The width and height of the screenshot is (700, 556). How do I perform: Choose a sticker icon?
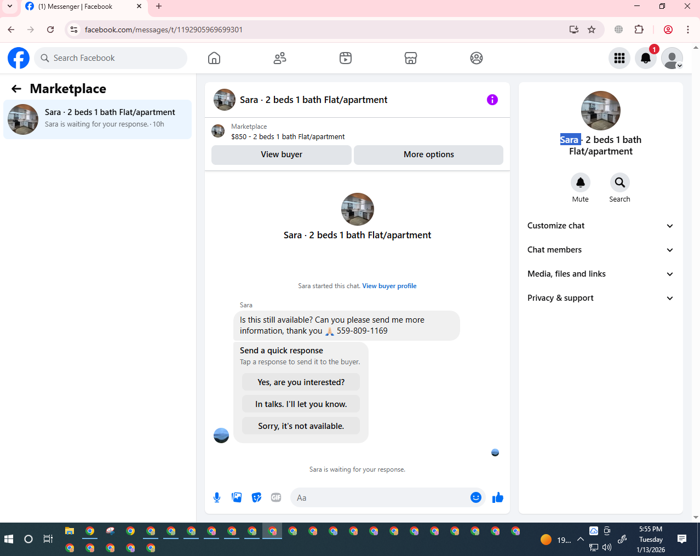(256, 497)
